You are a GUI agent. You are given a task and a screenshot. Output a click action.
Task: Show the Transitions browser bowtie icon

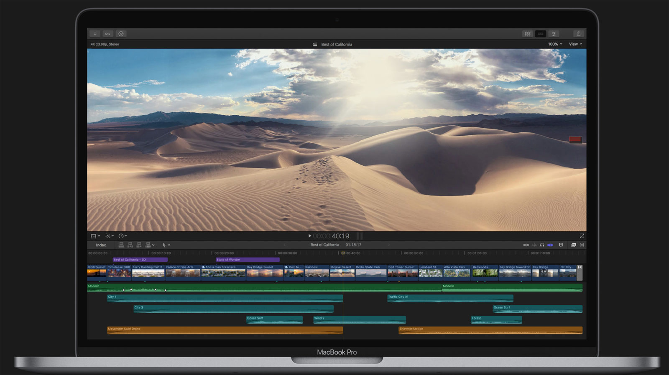[582, 245]
